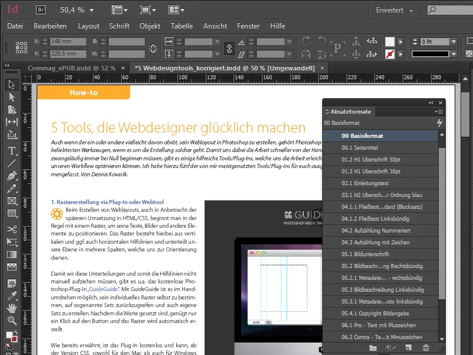
Task: Apply style 05.1 Bildunterschrift
Action: (380, 254)
